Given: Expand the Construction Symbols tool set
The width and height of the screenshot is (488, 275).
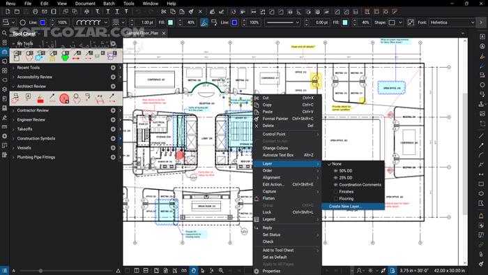Looking at the screenshot, I should coord(13,138).
